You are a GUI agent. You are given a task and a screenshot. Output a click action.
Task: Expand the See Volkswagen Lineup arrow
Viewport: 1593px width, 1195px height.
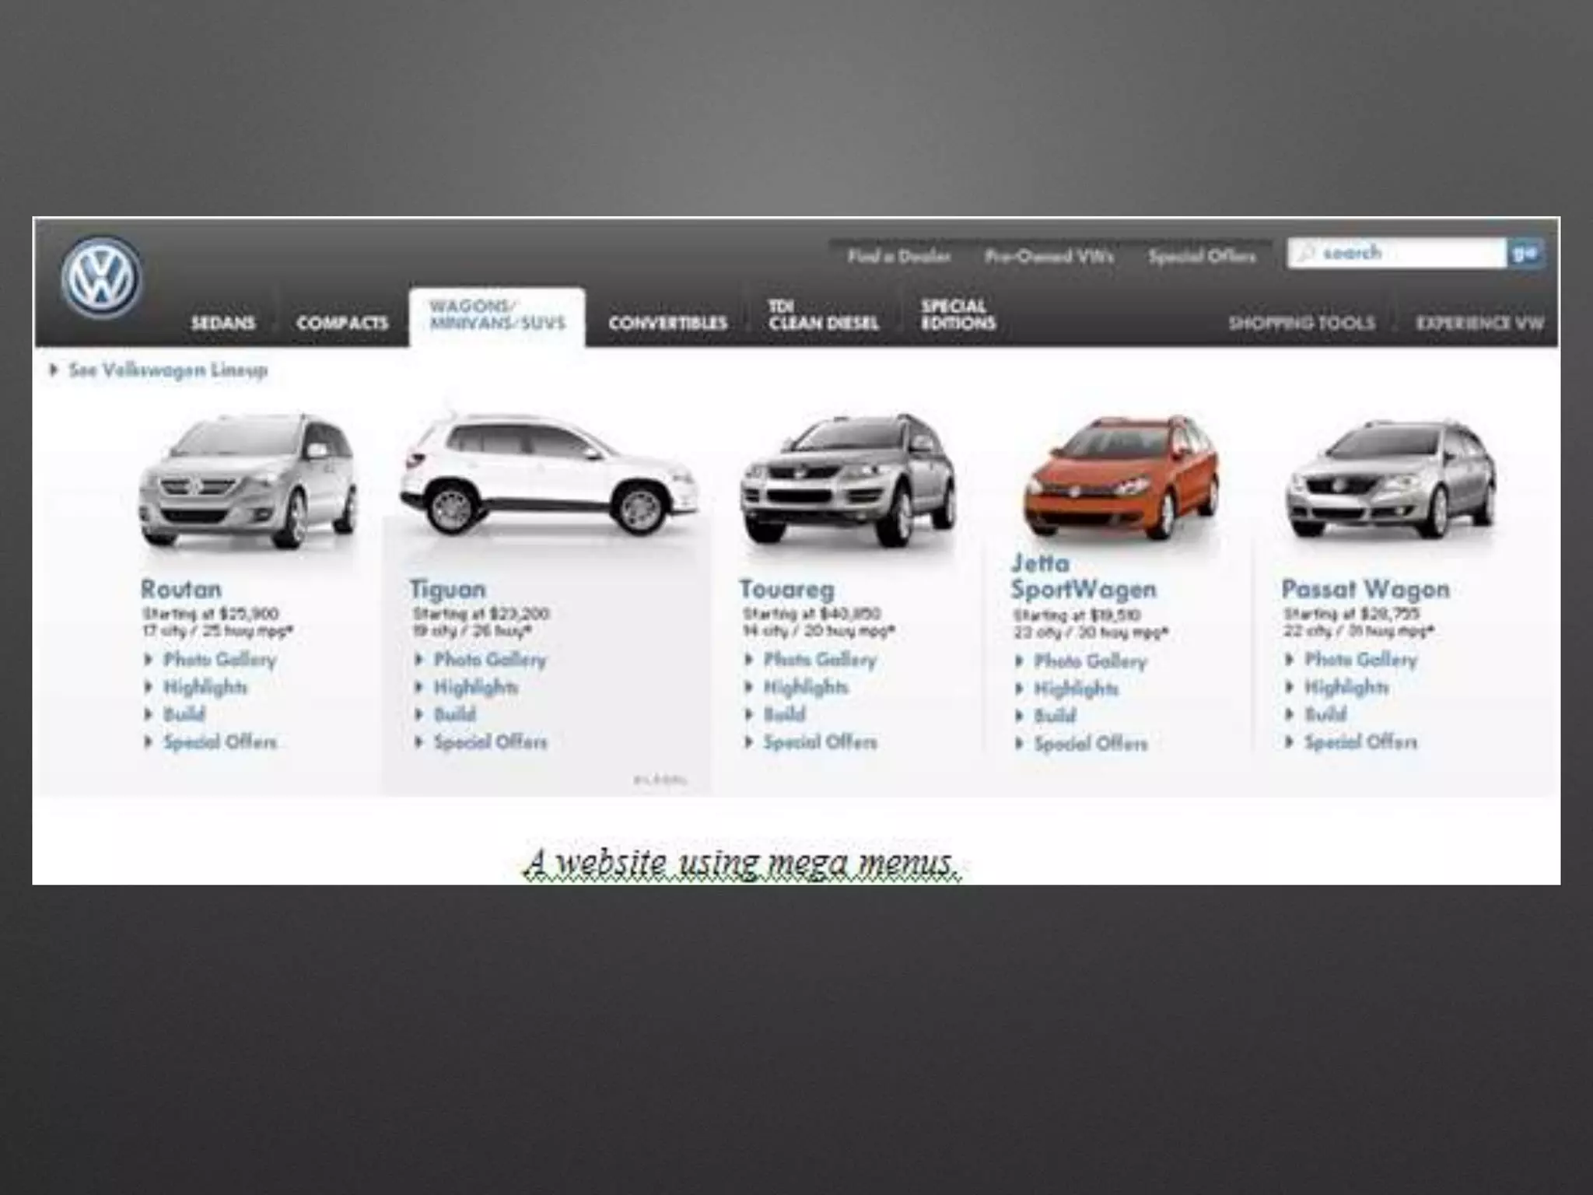[54, 370]
